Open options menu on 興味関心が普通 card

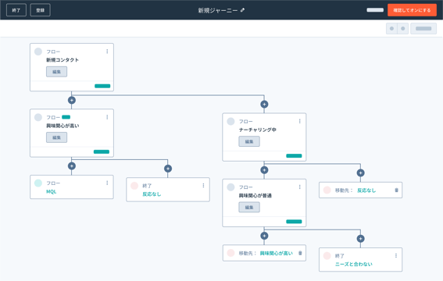(300, 187)
